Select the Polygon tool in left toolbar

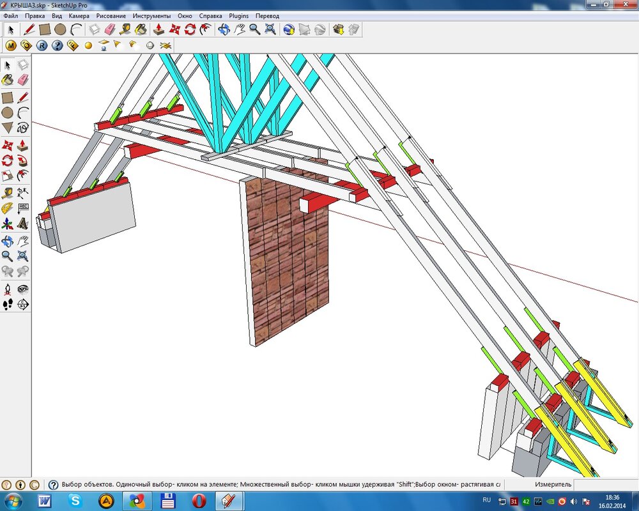(7, 128)
